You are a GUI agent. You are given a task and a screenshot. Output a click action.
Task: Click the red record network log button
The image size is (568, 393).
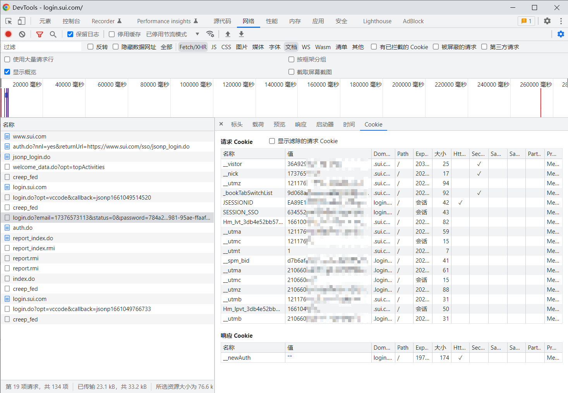pyautogui.click(x=8, y=34)
